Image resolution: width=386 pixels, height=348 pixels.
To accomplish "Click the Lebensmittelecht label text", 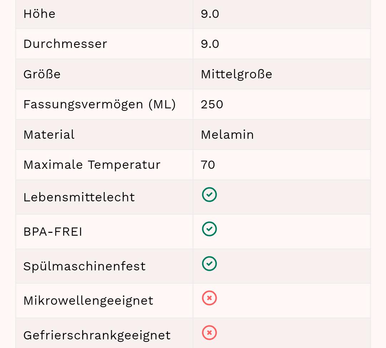I will [x=79, y=197].
